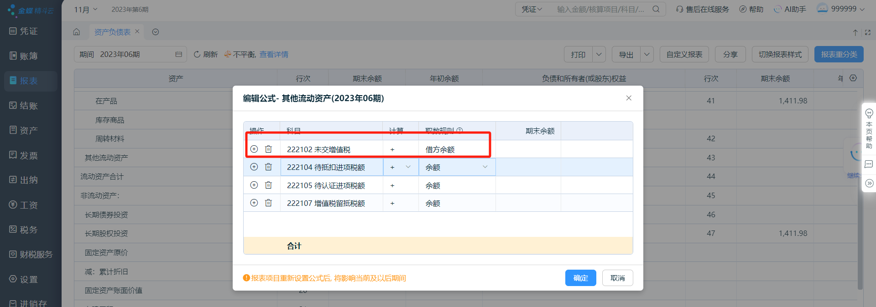The height and width of the screenshot is (307, 876).
Task: Click the 期间 2023年06期 period field
Action: (x=130, y=55)
